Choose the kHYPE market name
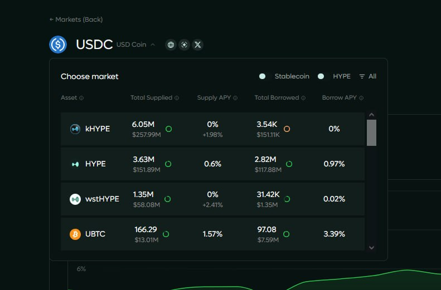Viewport: 441px width, 290px height. pyautogui.click(x=98, y=129)
